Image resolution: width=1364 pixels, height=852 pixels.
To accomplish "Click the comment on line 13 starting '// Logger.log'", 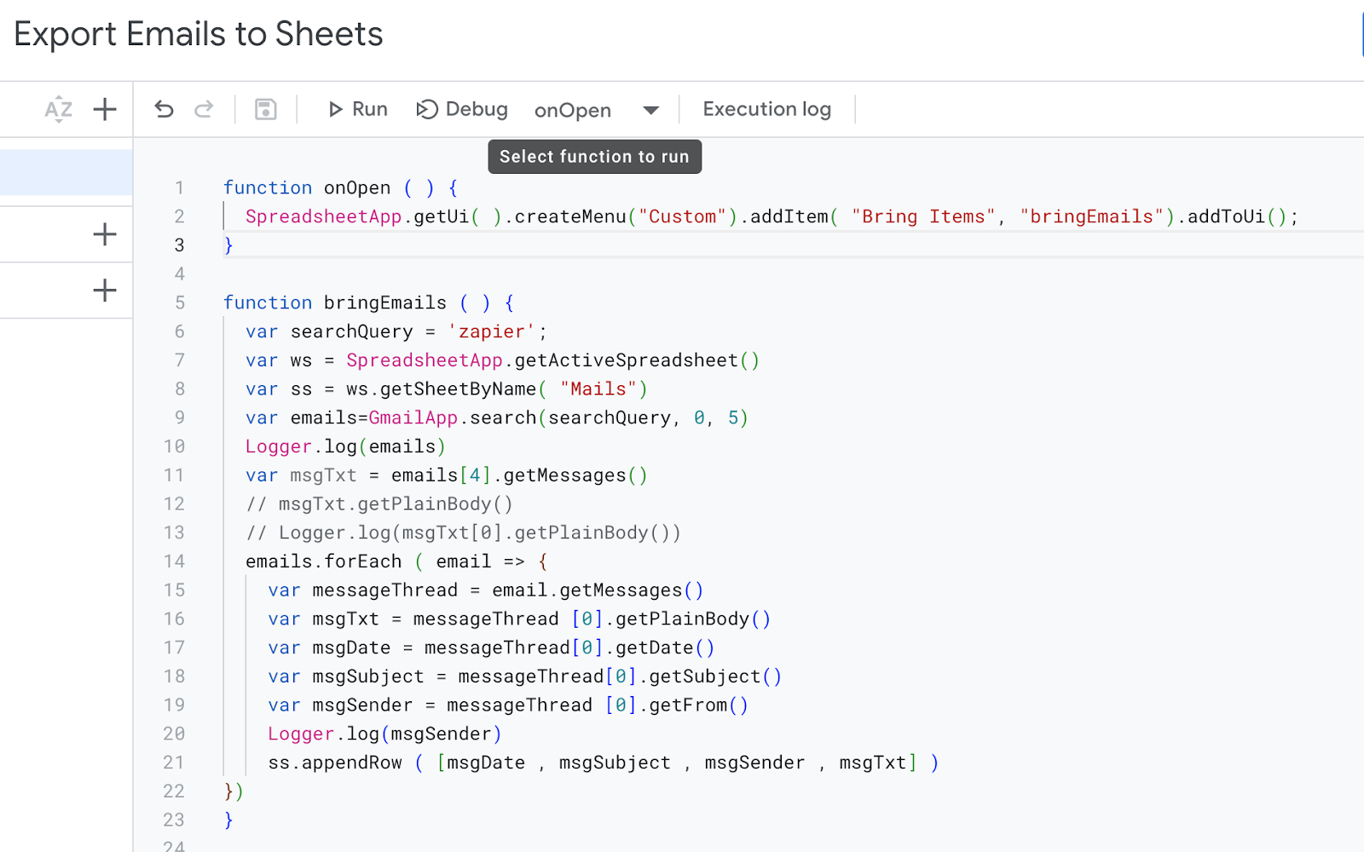I will tap(464, 532).
